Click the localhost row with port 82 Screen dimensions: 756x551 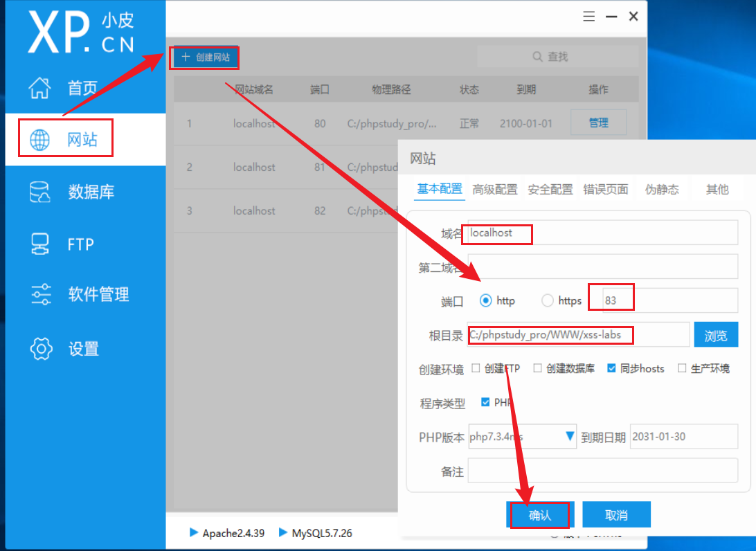coord(286,210)
